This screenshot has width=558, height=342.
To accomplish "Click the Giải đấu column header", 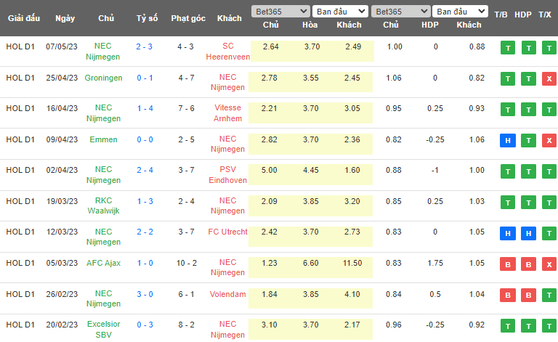I will click(x=24, y=18).
